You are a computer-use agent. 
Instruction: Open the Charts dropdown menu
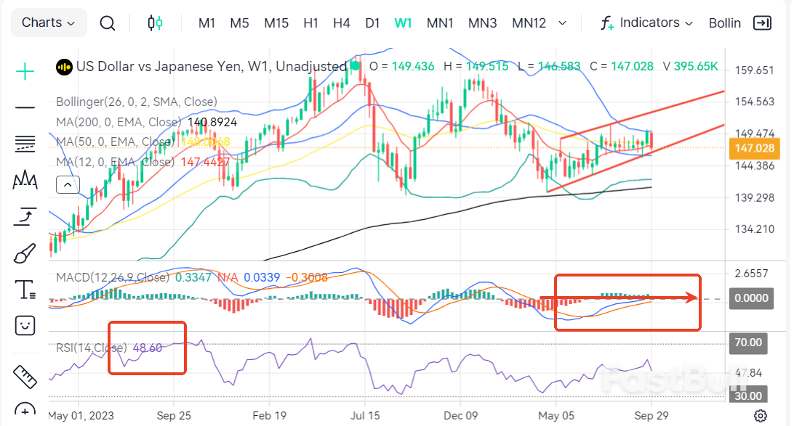click(48, 22)
